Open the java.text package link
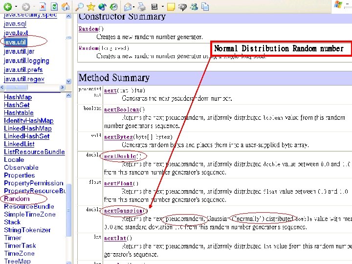Screen dimensions: 352x264 tap(16, 33)
